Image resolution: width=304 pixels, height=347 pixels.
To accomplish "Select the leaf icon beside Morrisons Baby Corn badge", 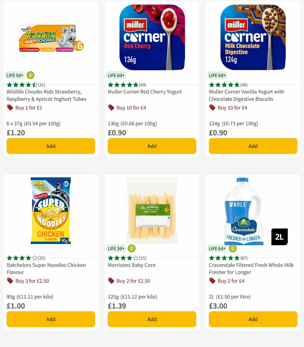I will 132,249.
